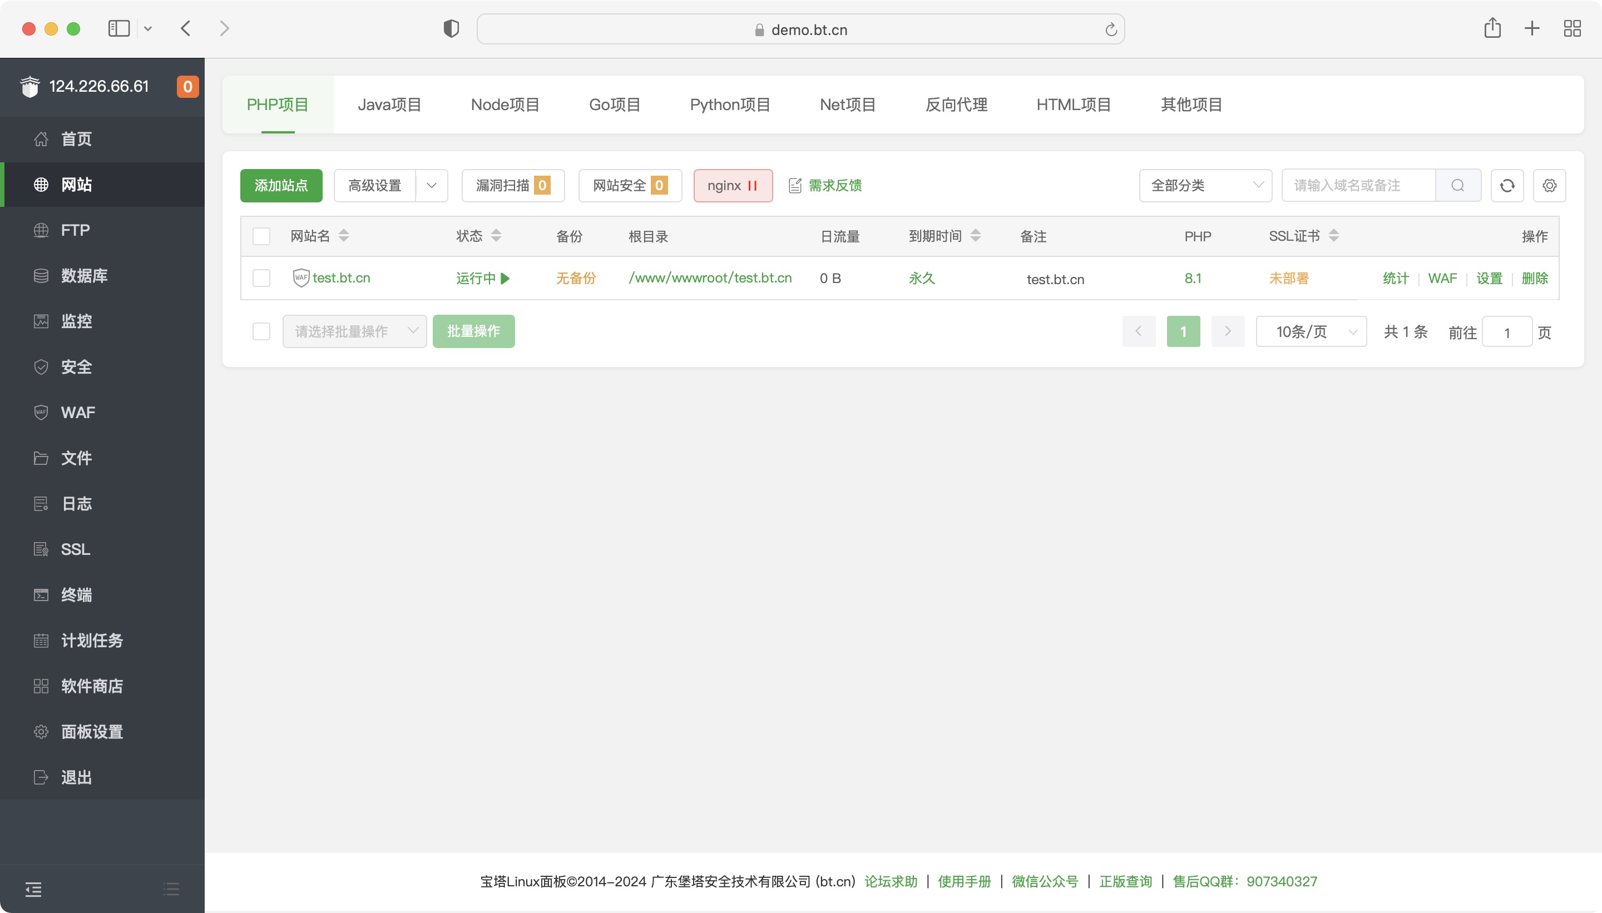
Task: Open the 全部分类 category dropdown
Action: 1204,185
